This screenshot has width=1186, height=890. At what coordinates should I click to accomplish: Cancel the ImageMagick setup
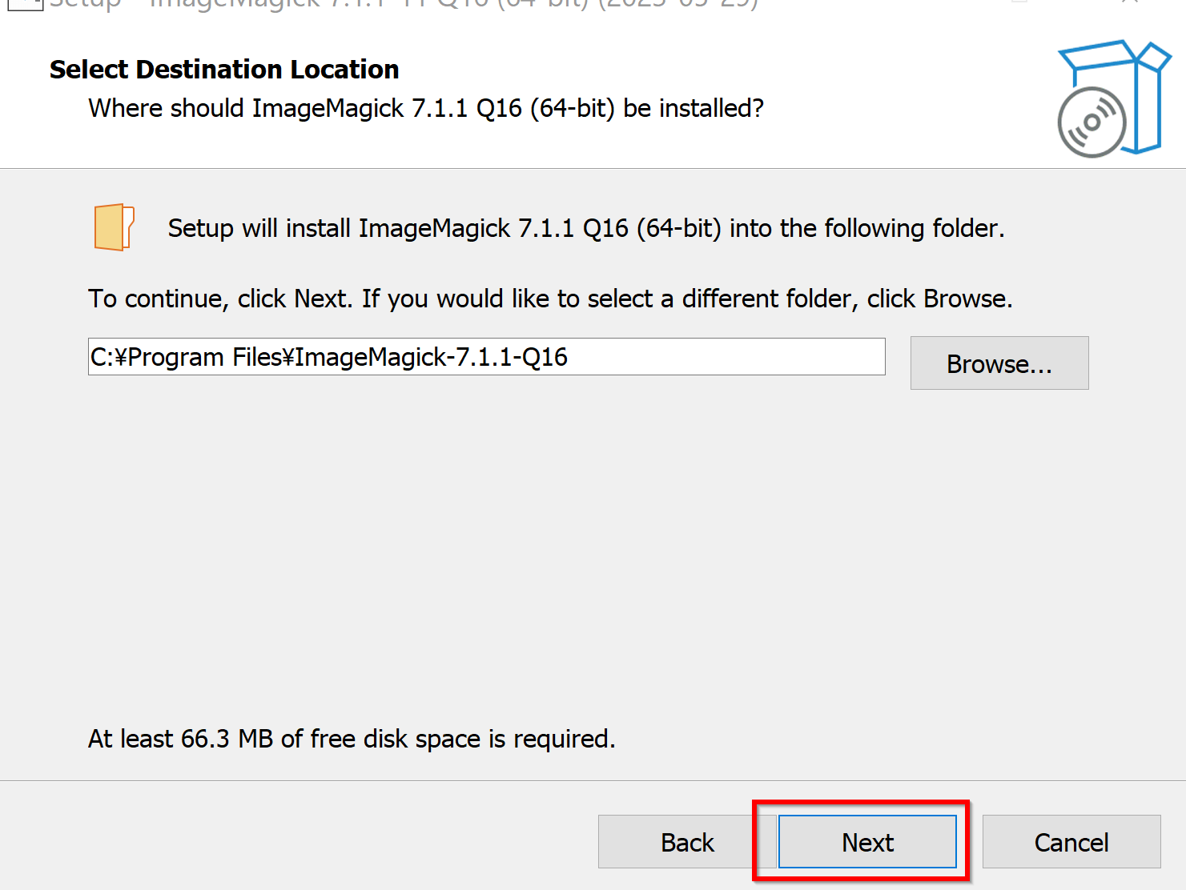coord(1071,841)
